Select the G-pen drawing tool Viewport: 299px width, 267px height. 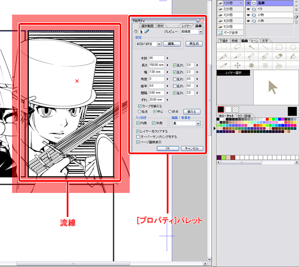pos(224,56)
